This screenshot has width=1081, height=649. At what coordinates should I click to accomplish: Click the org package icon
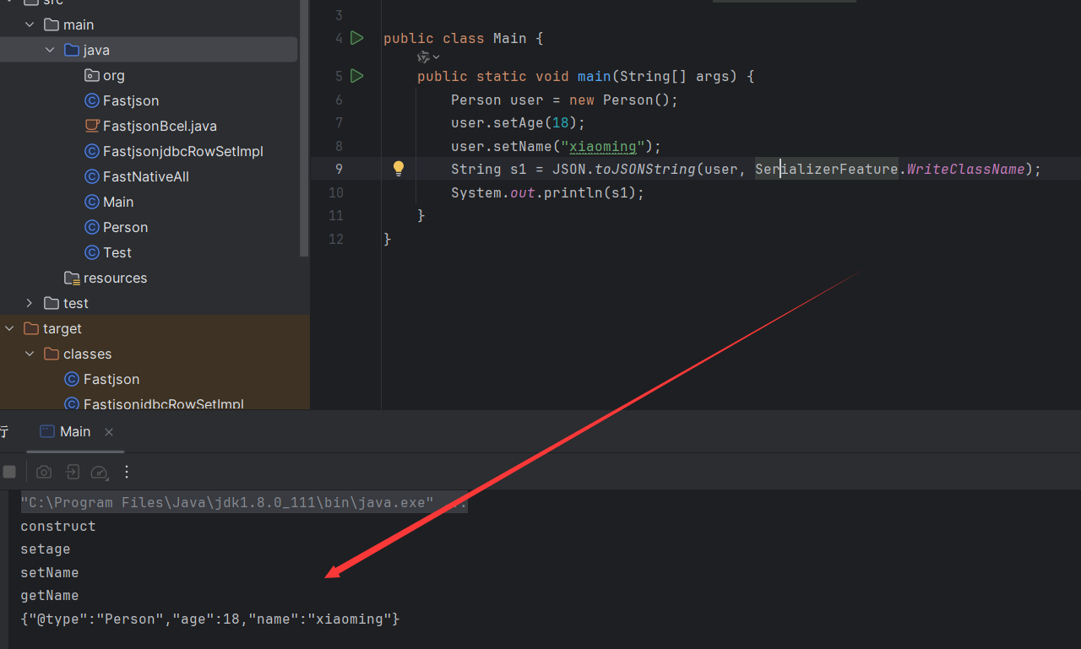[x=92, y=75]
